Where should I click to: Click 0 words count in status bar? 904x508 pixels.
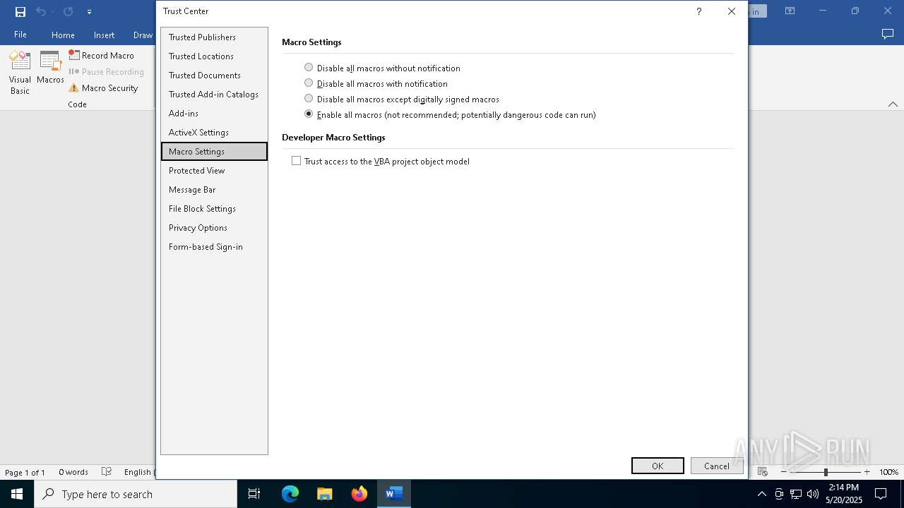(x=73, y=472)
